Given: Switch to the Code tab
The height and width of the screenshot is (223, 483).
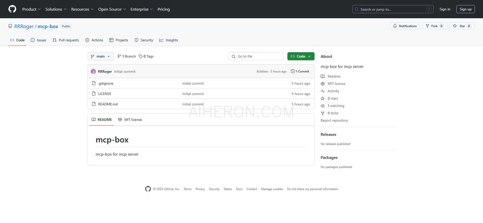Looking at the screenshot, I should 17,40.
